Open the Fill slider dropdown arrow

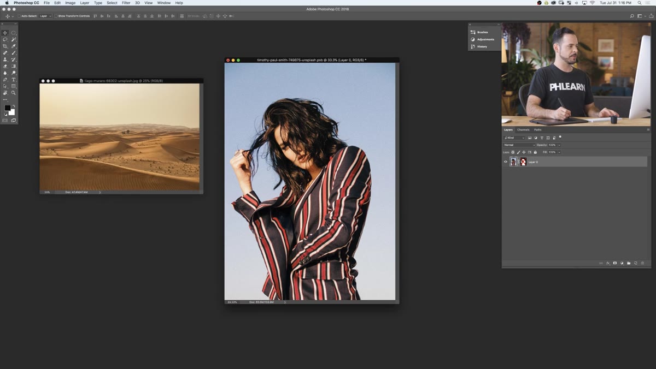pos(559,152)
